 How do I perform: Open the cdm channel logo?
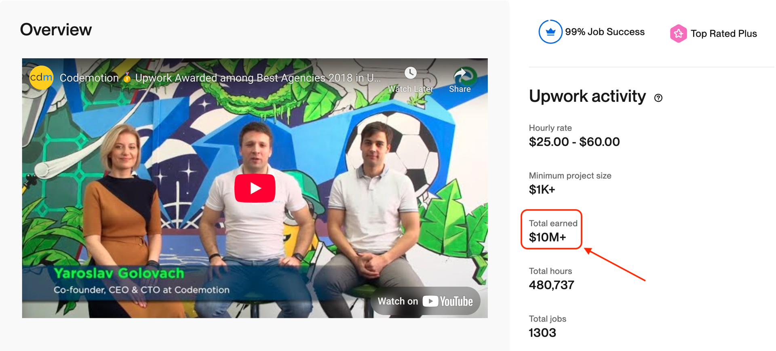(x=41, y=77)
